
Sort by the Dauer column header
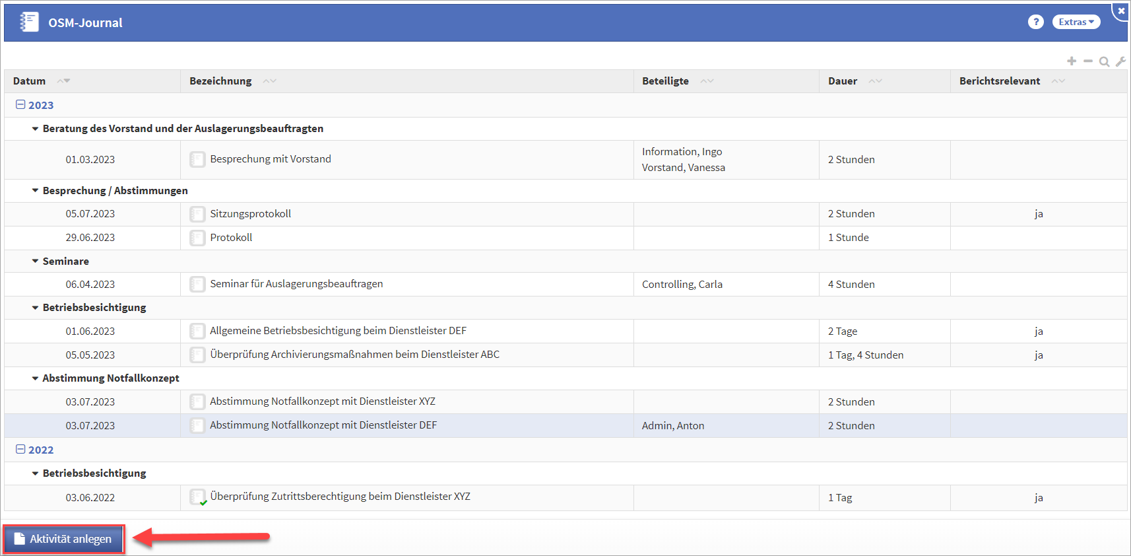843,81
